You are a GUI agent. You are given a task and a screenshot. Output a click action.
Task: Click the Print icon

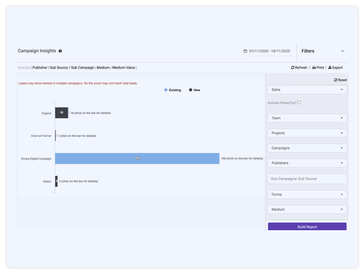[x=314, y=68]
